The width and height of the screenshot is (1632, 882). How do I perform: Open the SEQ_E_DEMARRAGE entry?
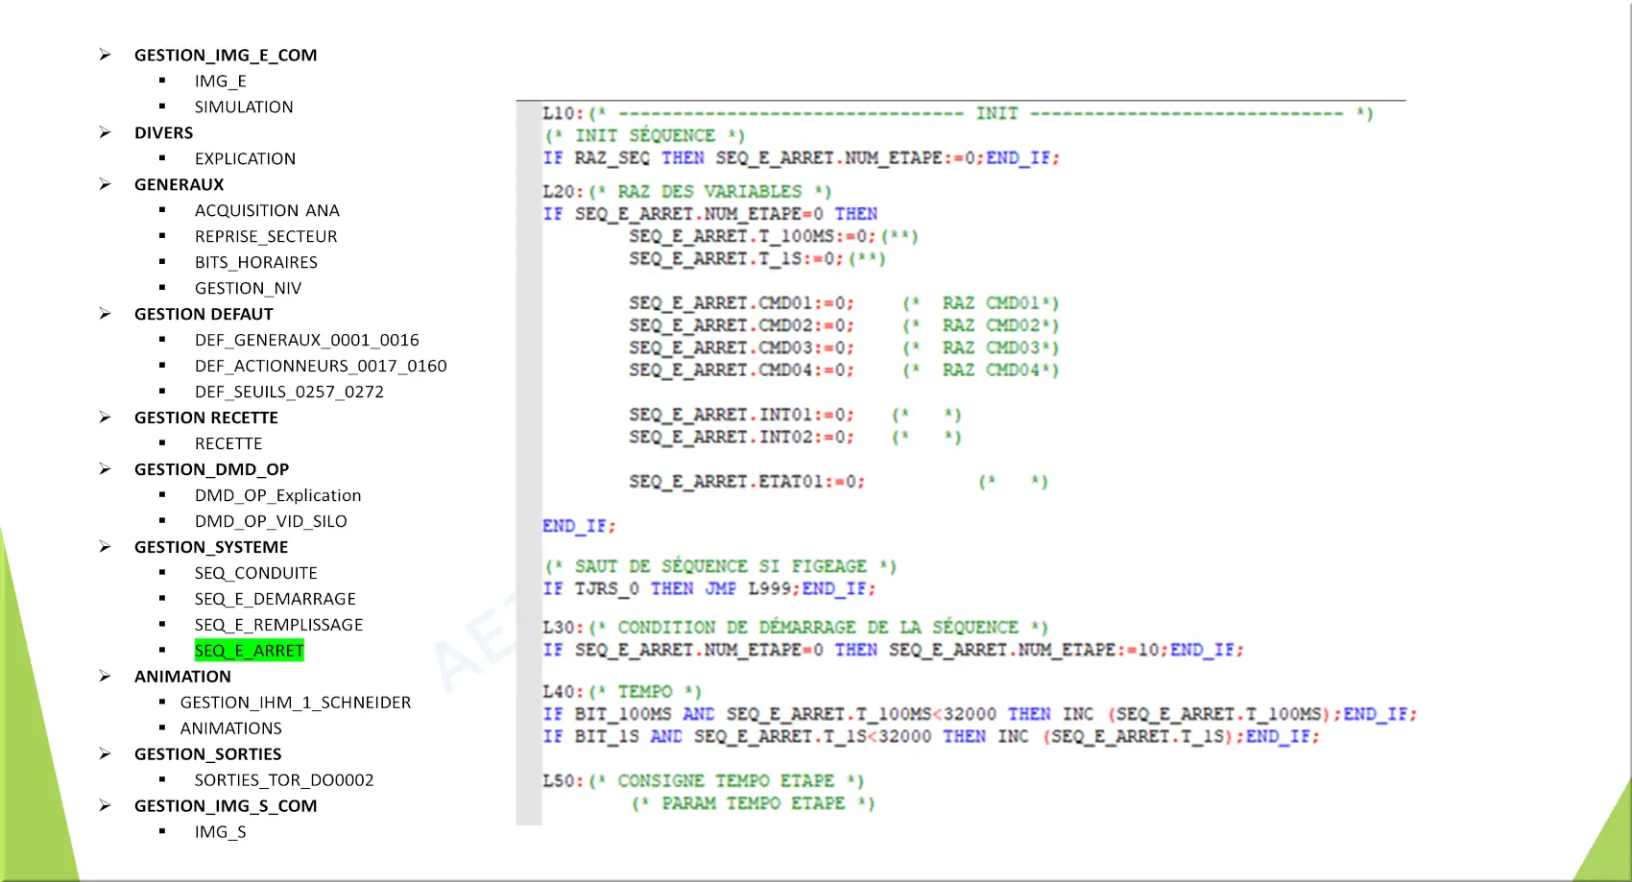(275, 599)
